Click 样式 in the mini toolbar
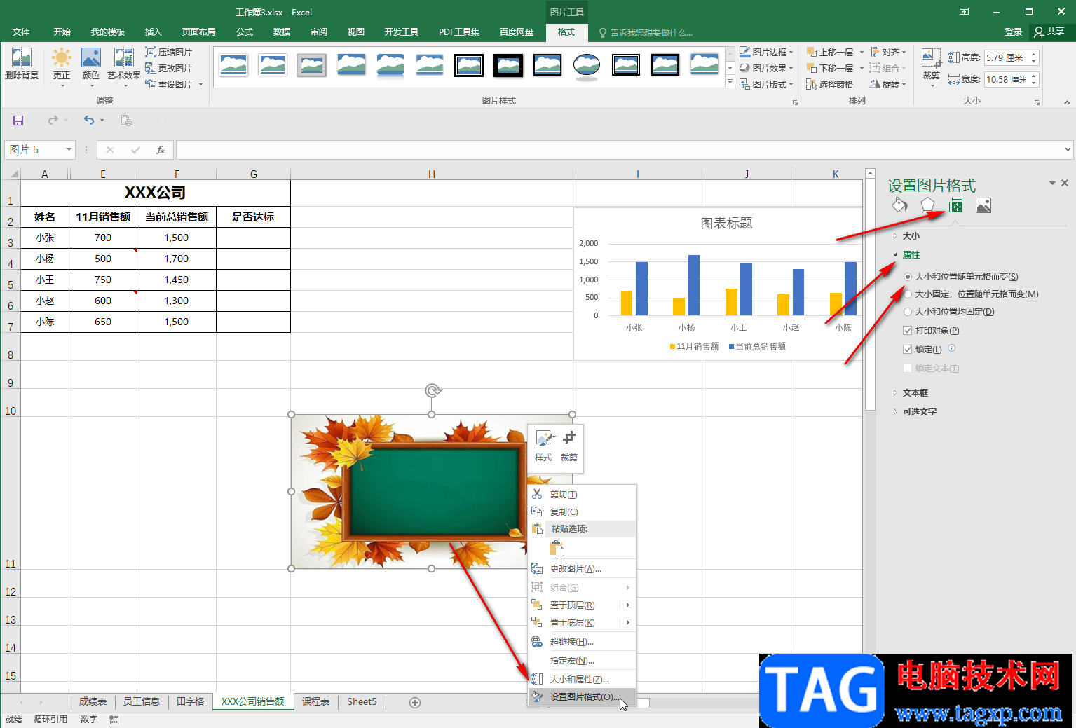 [x=544, y=446]
